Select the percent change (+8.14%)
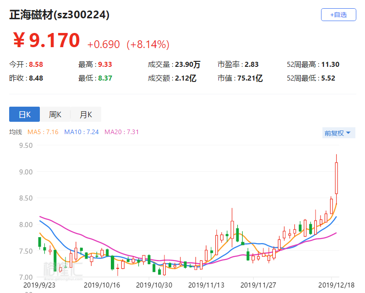 pyautogui.click(x=148, y=44)
